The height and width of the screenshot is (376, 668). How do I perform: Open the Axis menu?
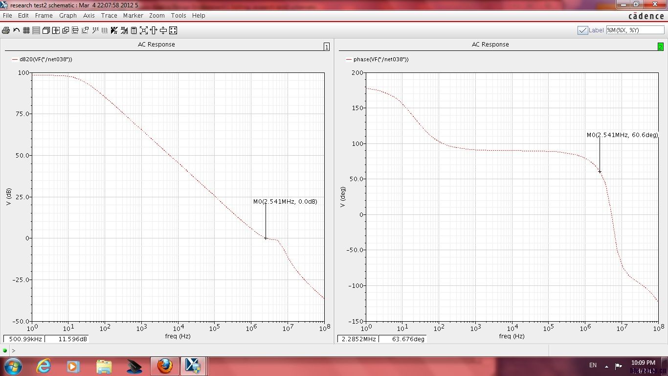(89, 16)
